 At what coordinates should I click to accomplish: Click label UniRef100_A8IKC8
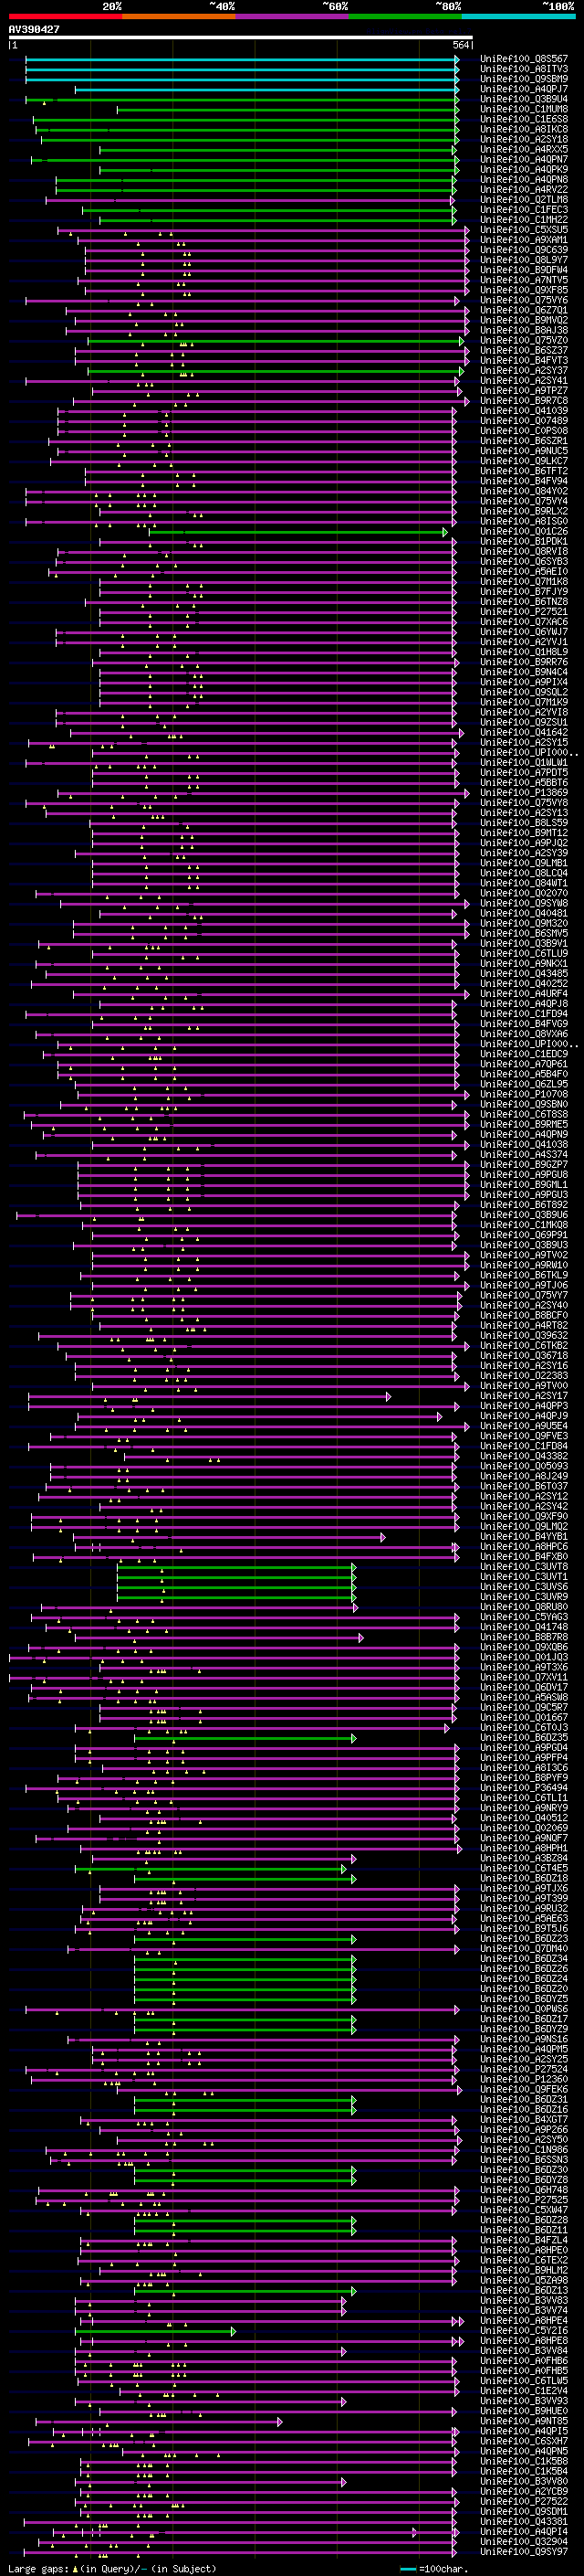point(524,129)
